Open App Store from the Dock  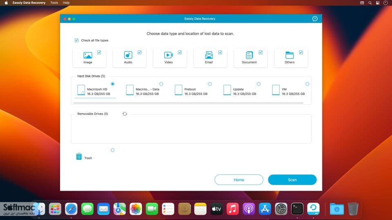(x=265, y=209)
